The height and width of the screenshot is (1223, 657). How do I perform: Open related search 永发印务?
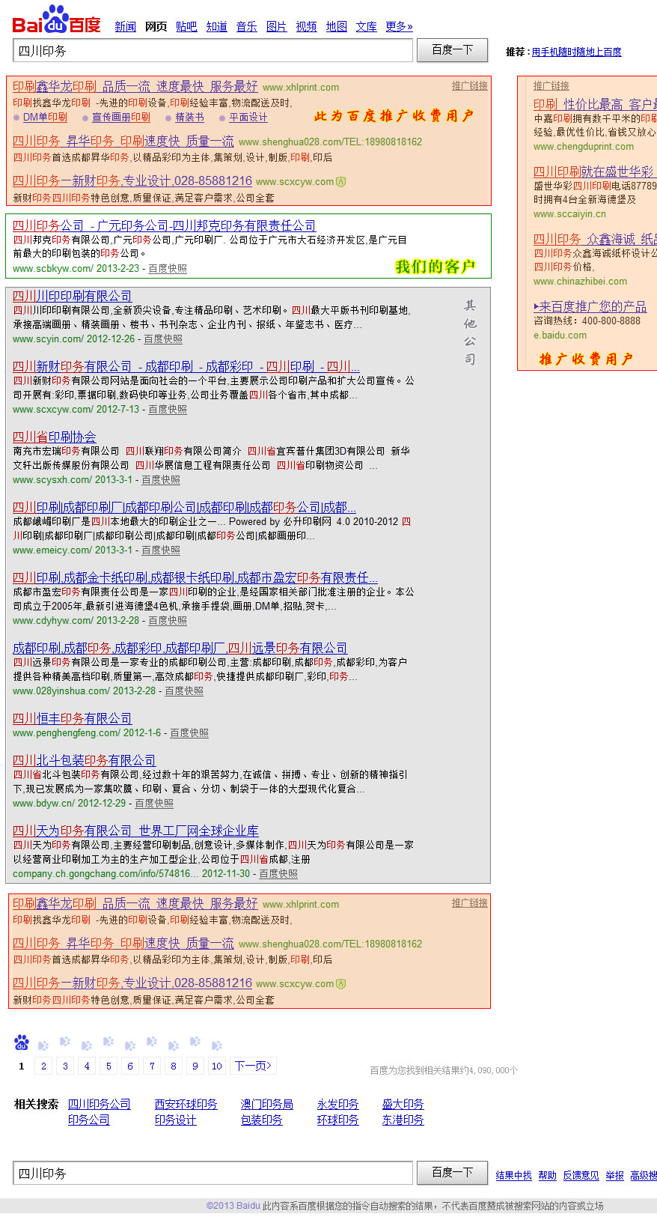[x=338, y=1104]
